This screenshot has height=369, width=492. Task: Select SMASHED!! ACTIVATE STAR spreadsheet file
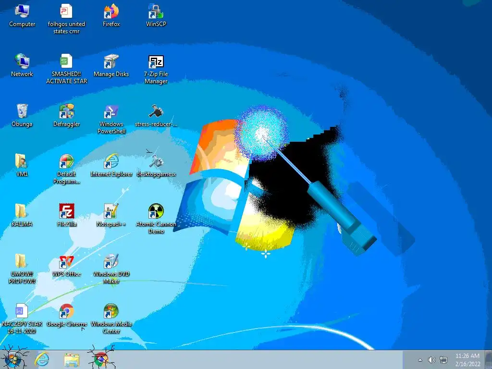[x=66, y=69]
